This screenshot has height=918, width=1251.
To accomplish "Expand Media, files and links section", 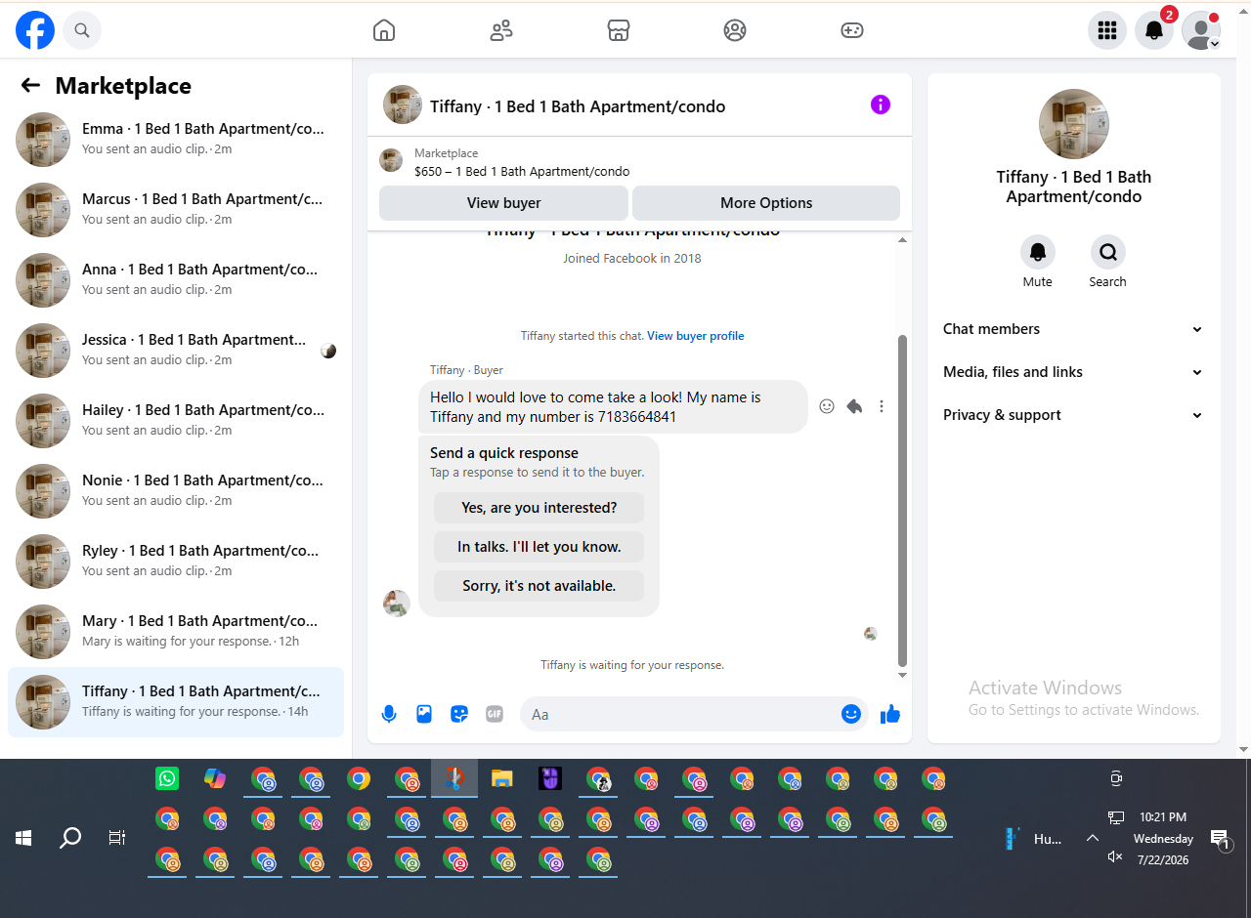I will pos(1073,372).
